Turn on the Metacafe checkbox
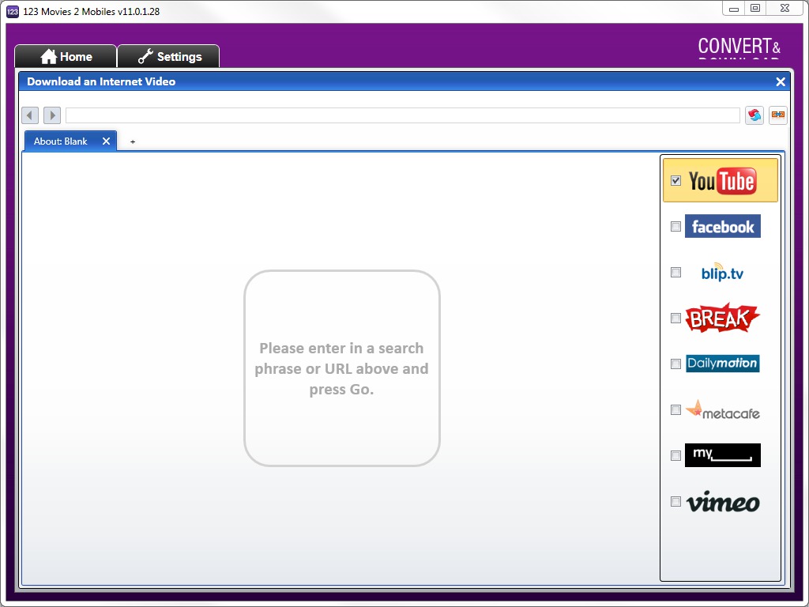This screenshot has width=809, height=607. point(676,410)
